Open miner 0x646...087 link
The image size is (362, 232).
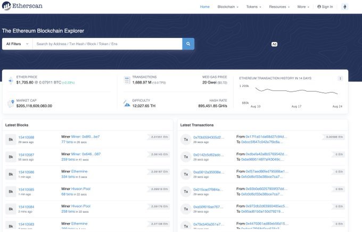tap(86, 154)
